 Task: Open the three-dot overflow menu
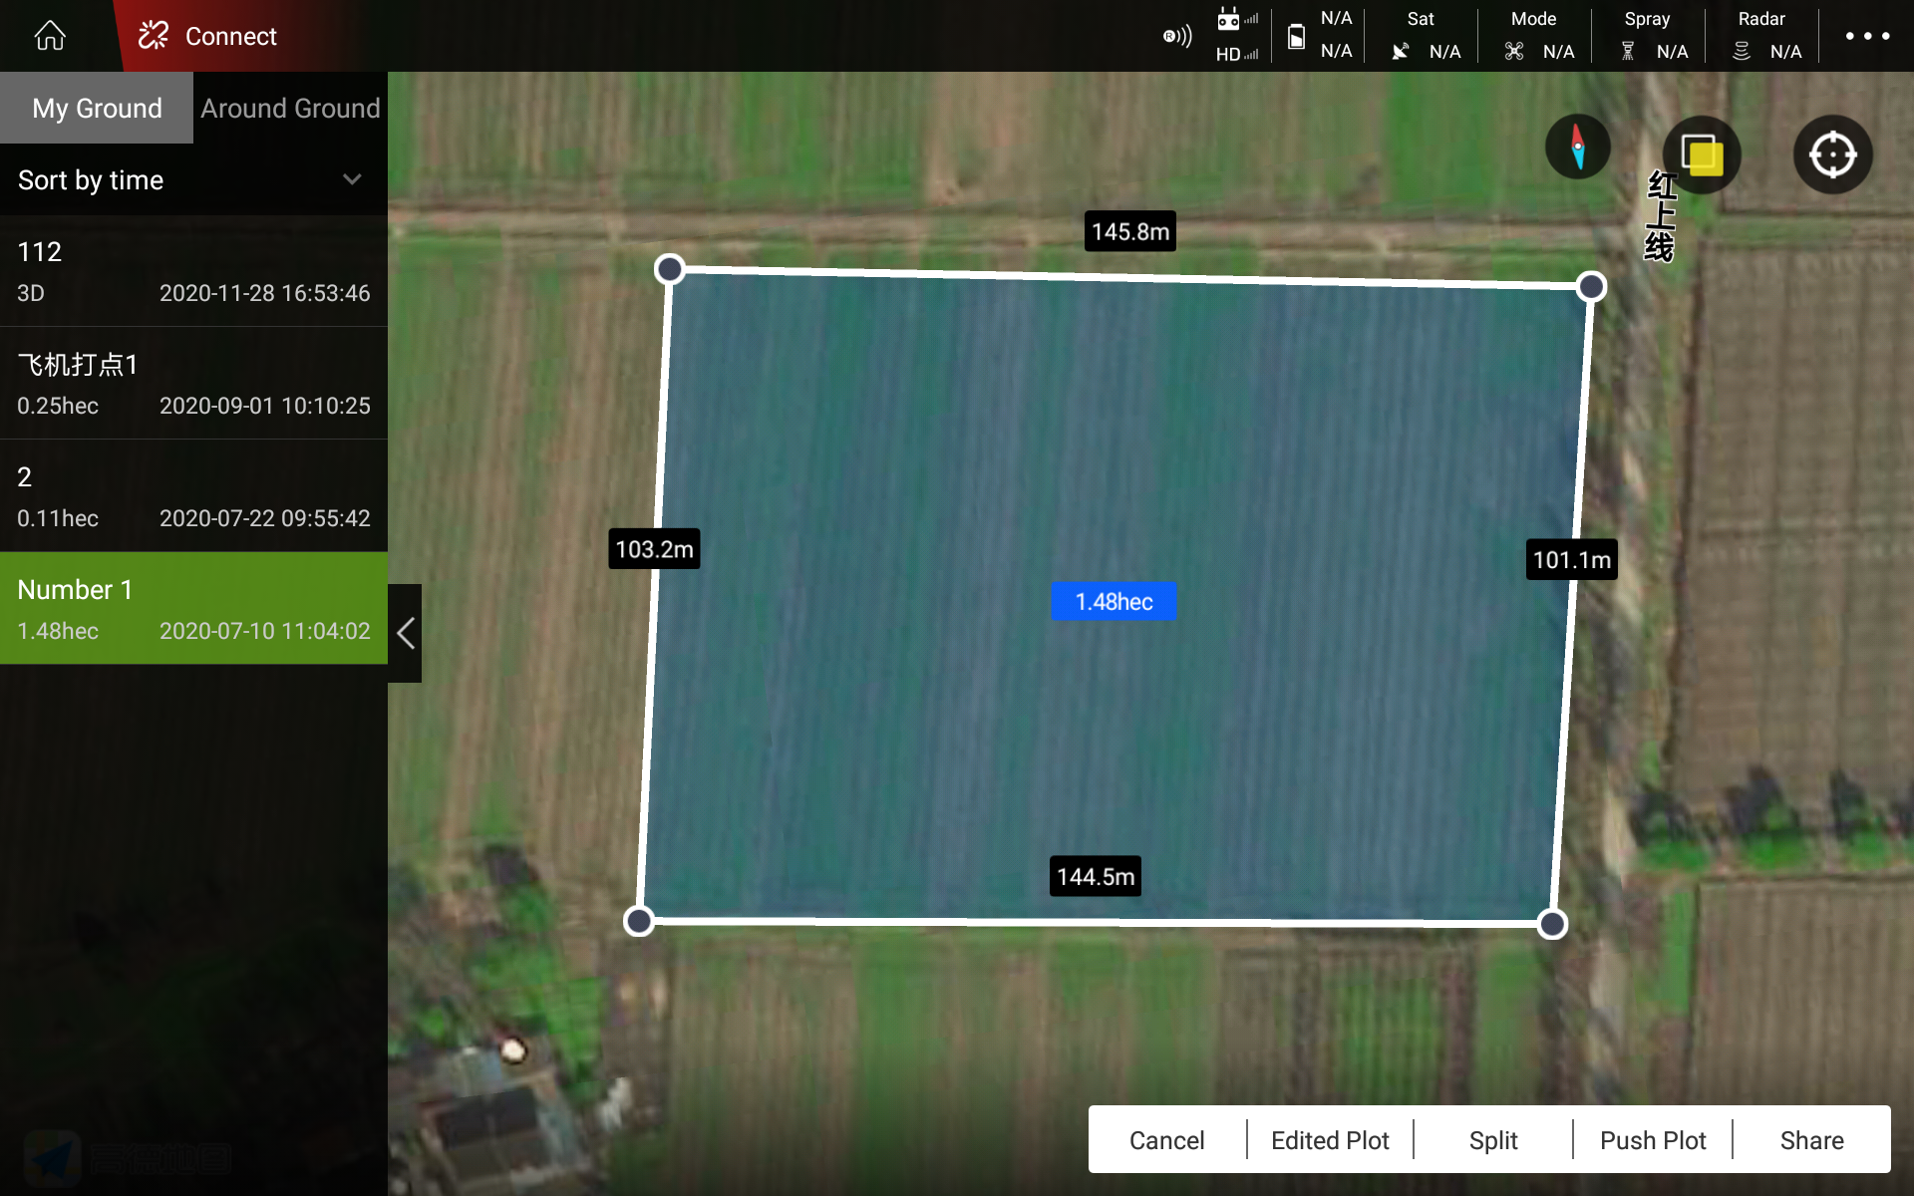tap(1866, 35)
